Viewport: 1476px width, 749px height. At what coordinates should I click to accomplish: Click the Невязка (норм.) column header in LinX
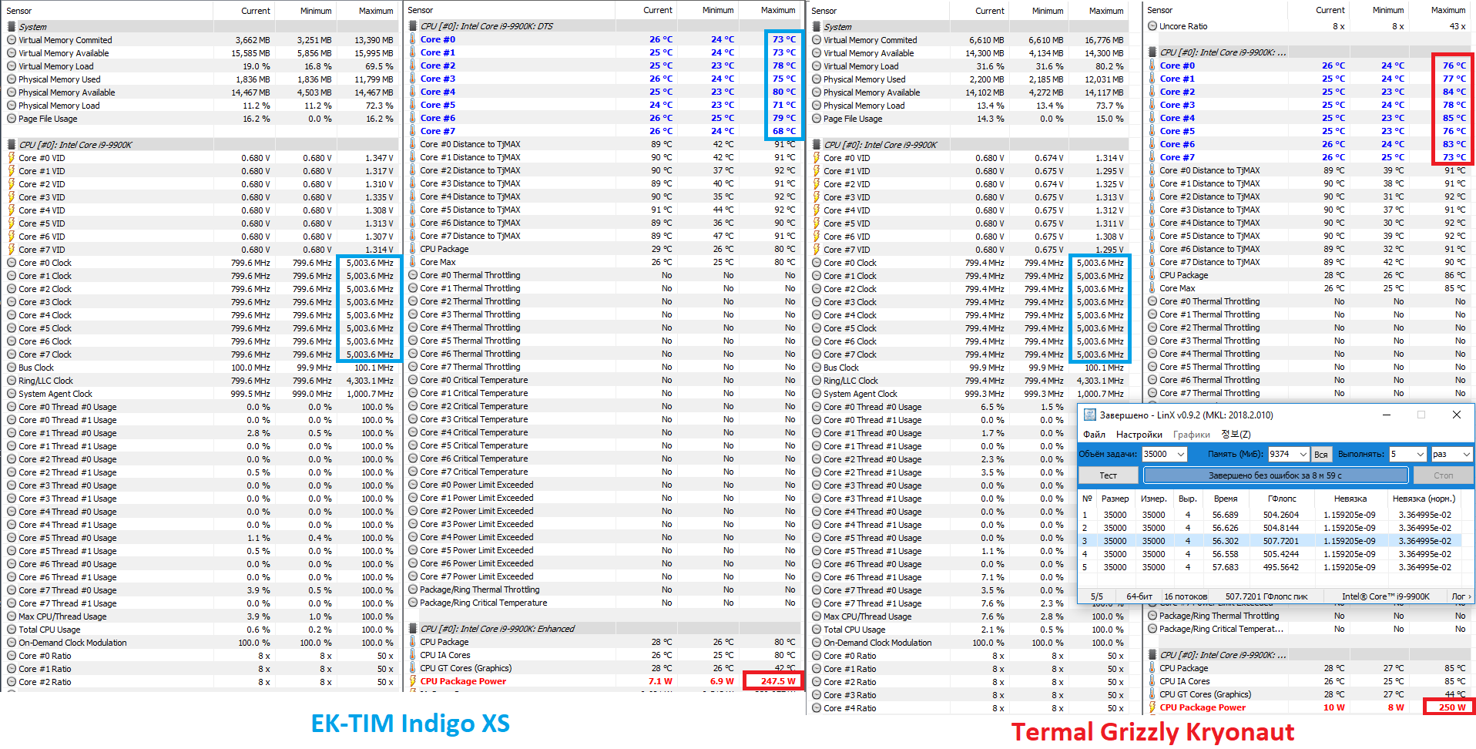click(x=1424, y=499)
